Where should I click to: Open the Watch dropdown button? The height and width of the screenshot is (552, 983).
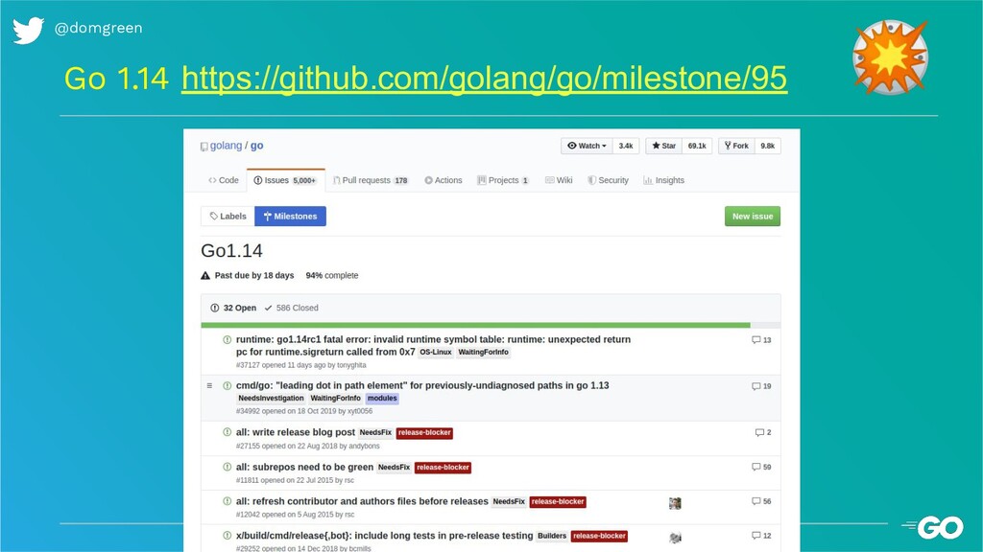click(587, 146)
